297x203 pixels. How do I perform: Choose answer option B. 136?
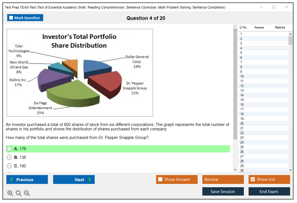pos(9,157)
